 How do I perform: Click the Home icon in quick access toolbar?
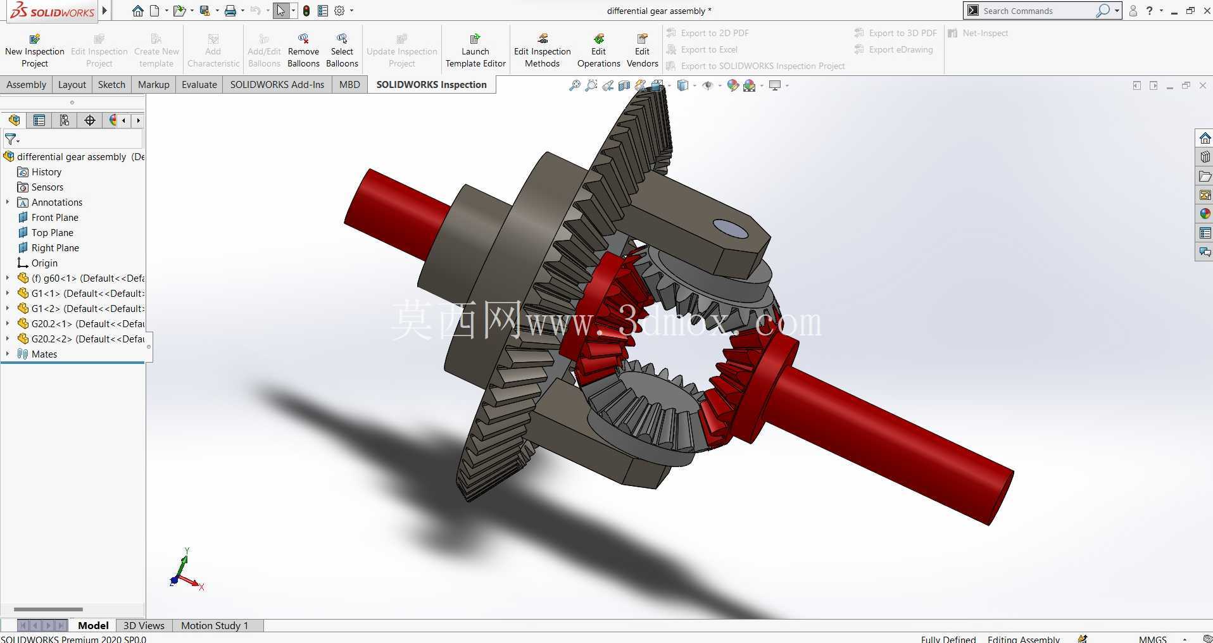click(137, 11)
